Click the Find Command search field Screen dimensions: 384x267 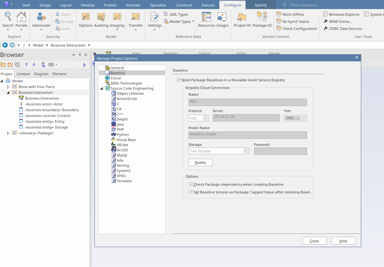pyautogui.click(x=305, y=5)
